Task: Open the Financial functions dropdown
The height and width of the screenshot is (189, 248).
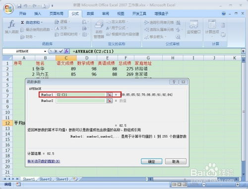Action: 28,37
